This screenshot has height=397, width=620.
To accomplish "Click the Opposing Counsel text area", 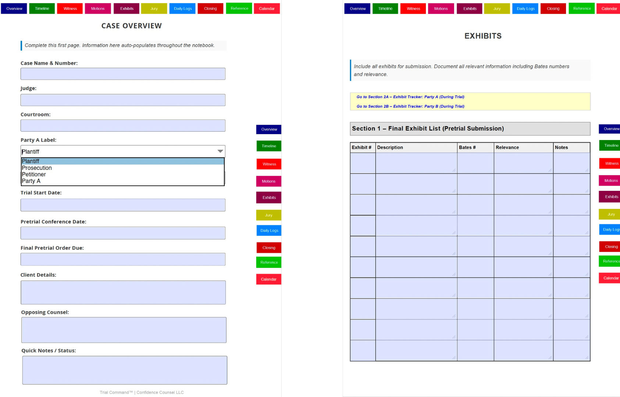I will pyautogui.click(x=124, y=330).
